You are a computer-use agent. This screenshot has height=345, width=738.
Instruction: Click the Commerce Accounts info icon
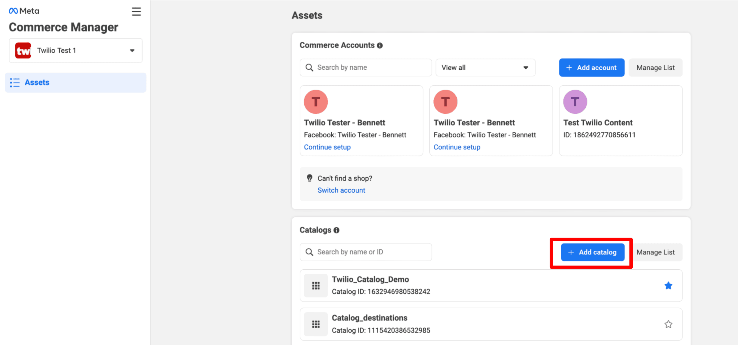pos(380,45)
